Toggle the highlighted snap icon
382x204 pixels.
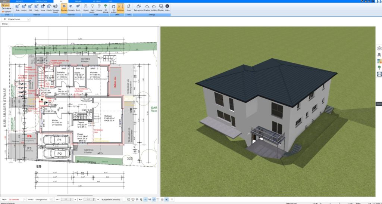(145, 200)
